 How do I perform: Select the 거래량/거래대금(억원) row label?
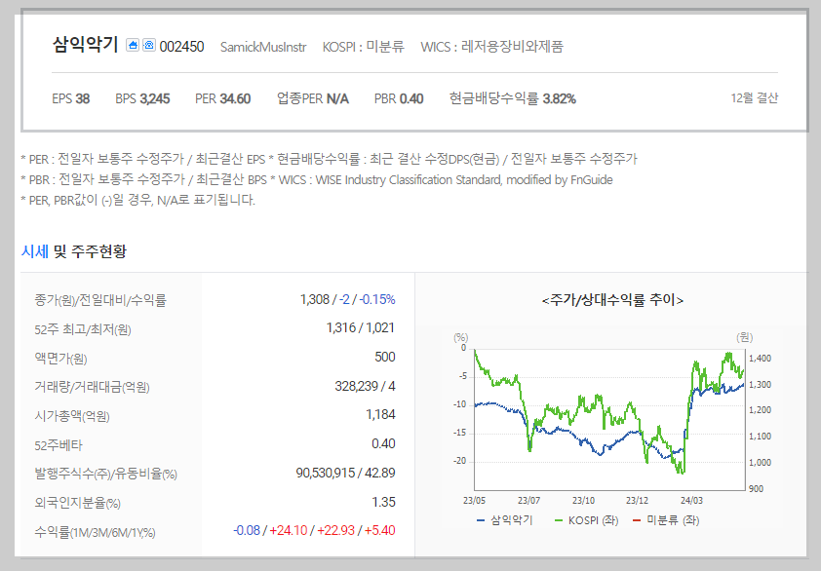pos(93,387)
